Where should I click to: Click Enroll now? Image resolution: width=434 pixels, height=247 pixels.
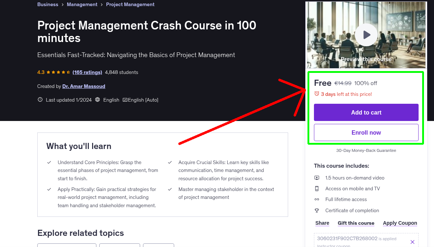(x=366, y=132)
